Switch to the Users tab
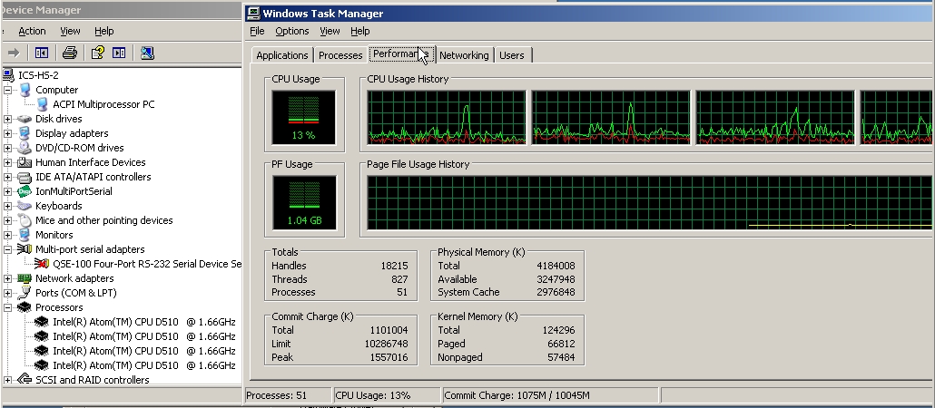This screenshot has height=408, width=935. tap(512, 55)
